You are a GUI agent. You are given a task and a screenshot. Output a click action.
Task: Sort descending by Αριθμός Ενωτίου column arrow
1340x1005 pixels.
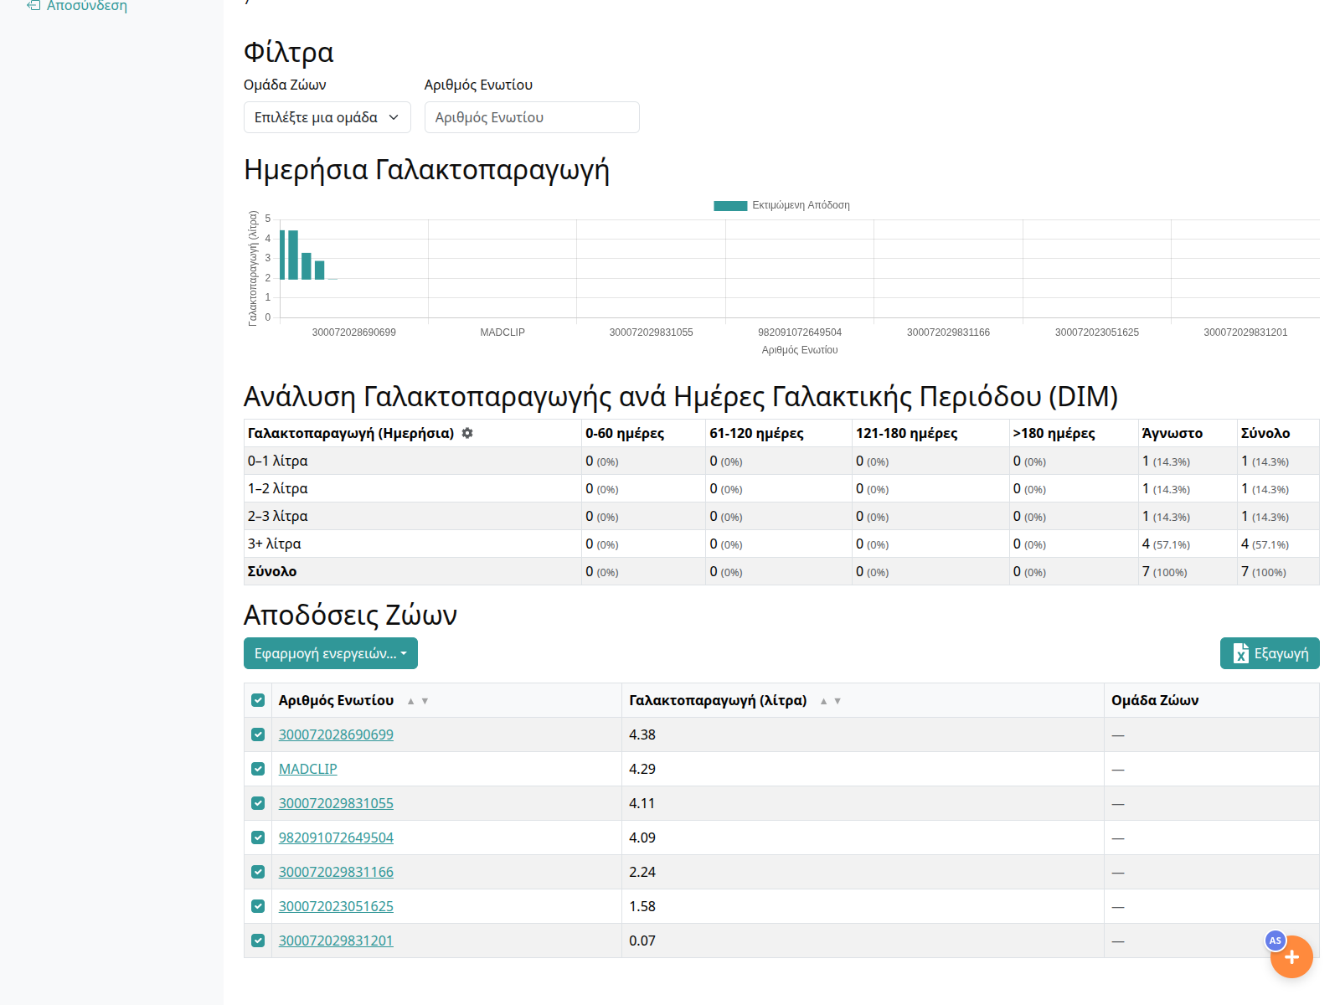click(425, 701)
